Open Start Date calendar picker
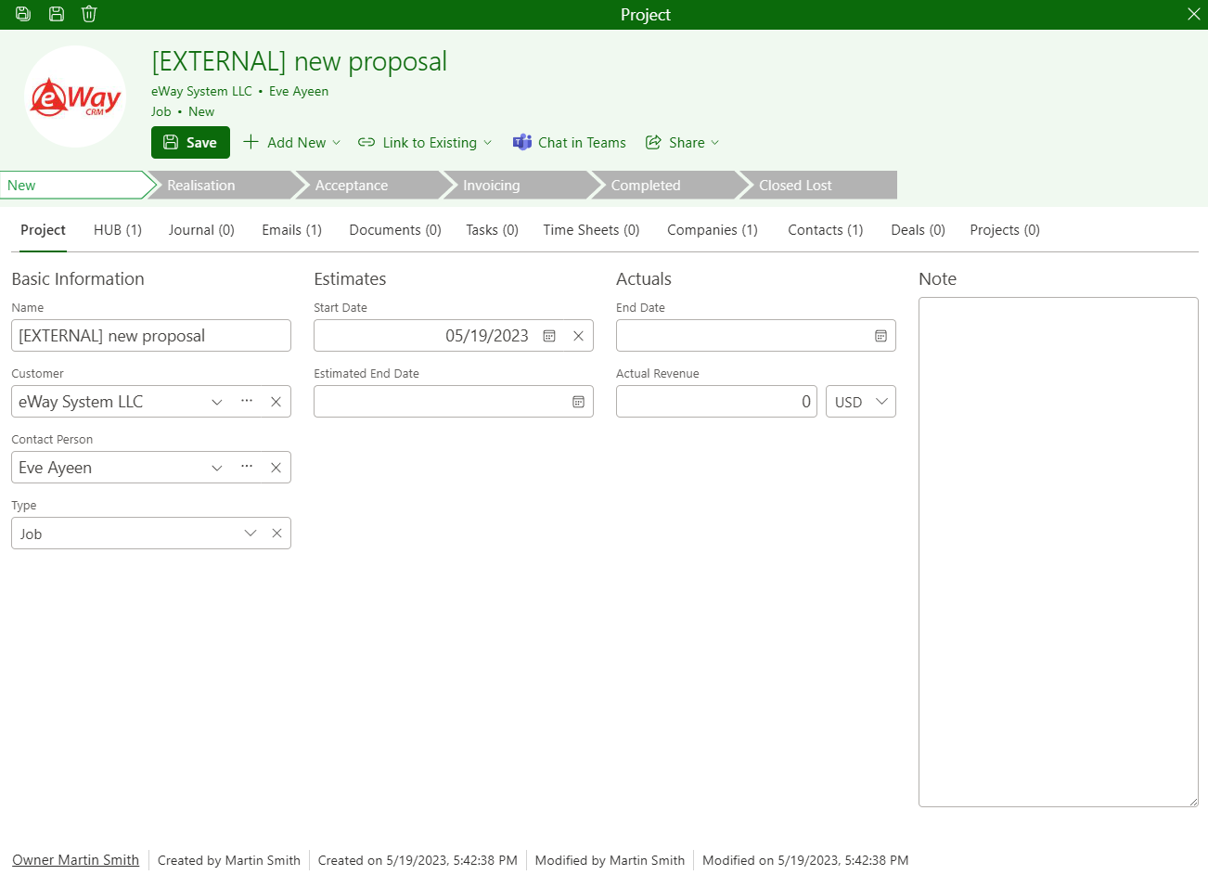 click(549, 336)
